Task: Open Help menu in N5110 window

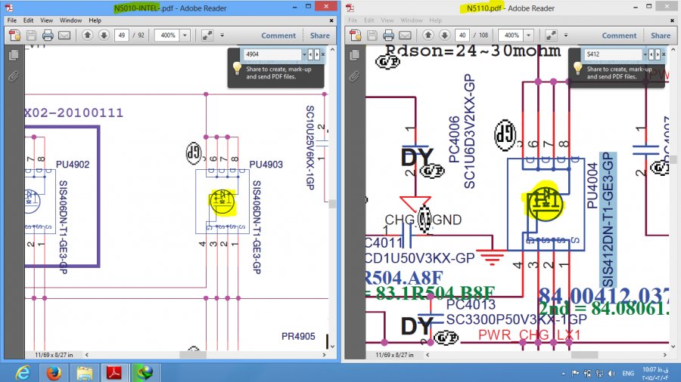Action: click(436, 20)
